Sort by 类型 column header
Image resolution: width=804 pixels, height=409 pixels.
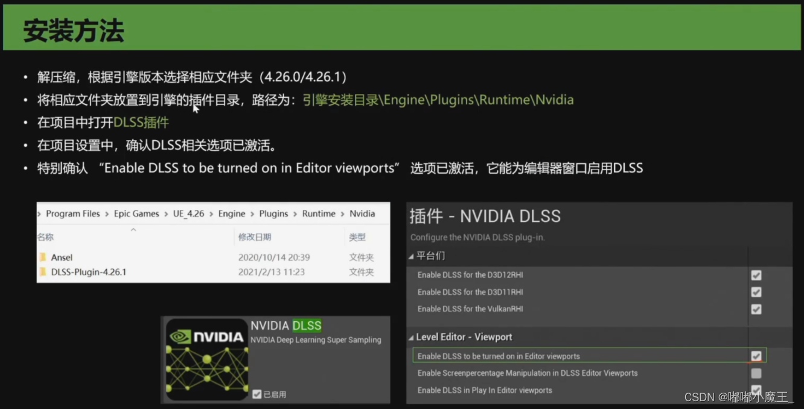coord(357,237)
